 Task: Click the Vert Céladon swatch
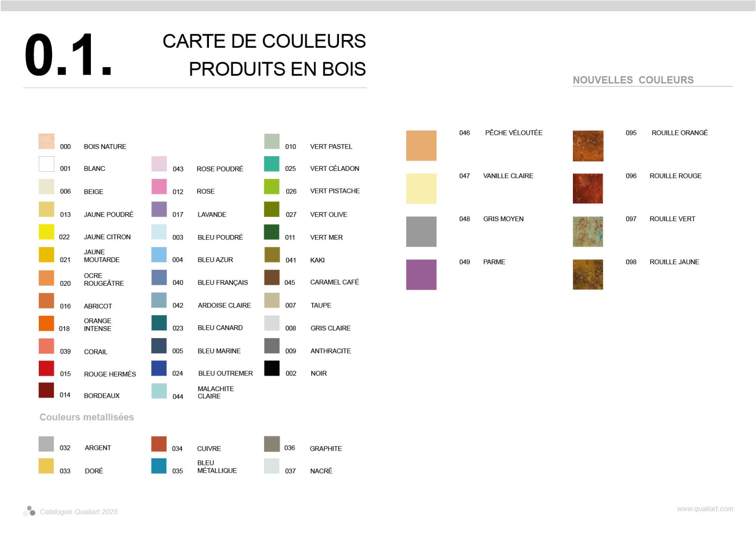272,164
